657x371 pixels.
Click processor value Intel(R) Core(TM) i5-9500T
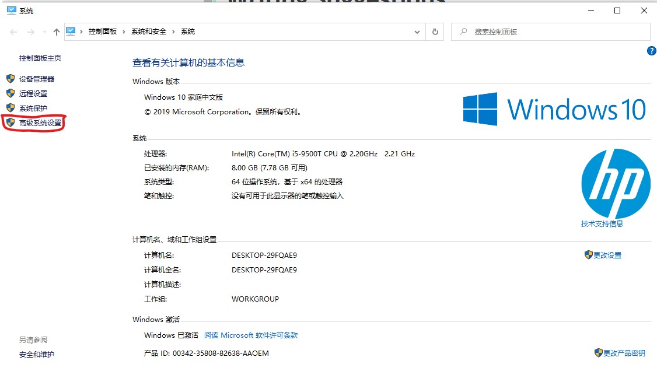323,153
